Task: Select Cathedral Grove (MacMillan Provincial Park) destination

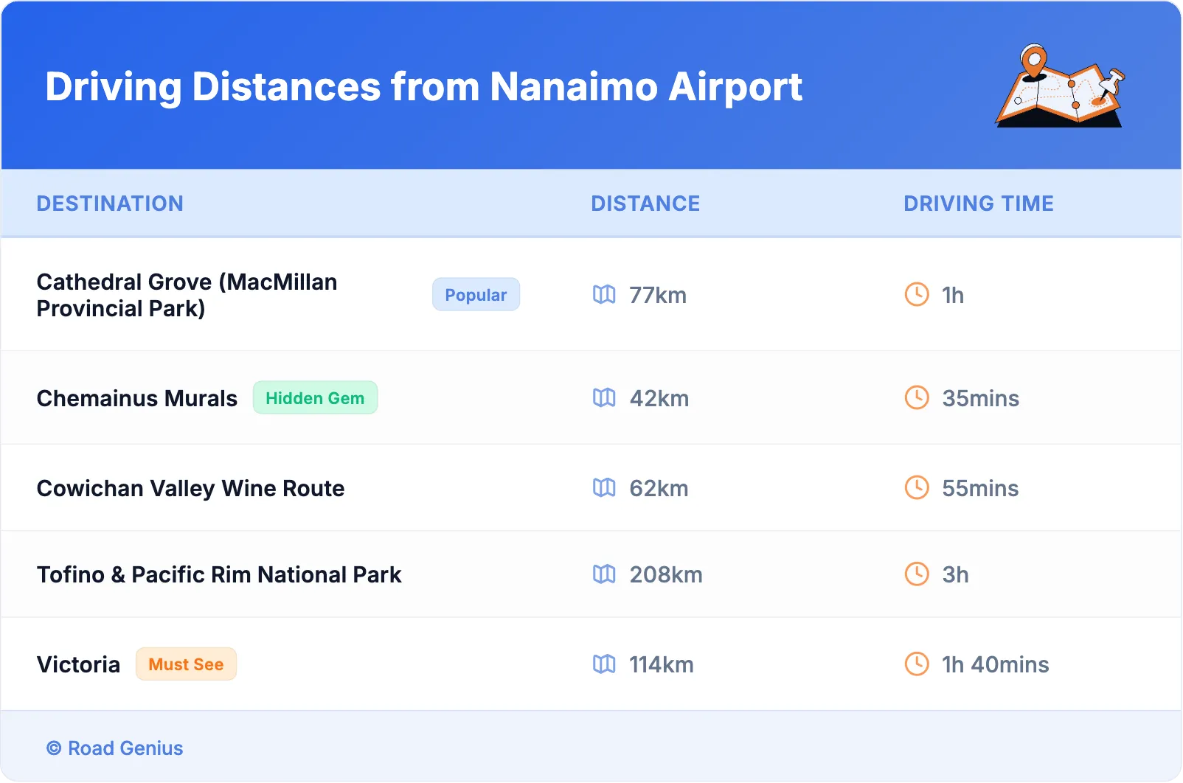Action: point(187,295)
